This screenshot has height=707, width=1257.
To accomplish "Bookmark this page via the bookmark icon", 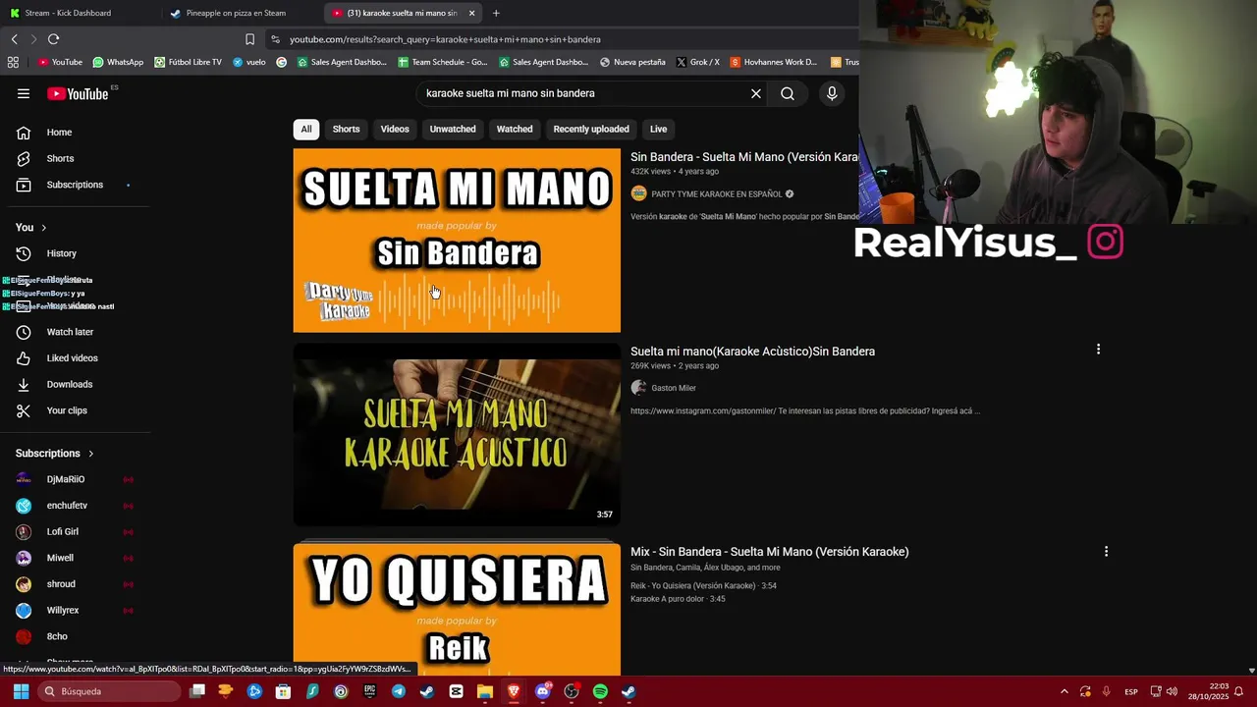I will (x=249, y=39).
